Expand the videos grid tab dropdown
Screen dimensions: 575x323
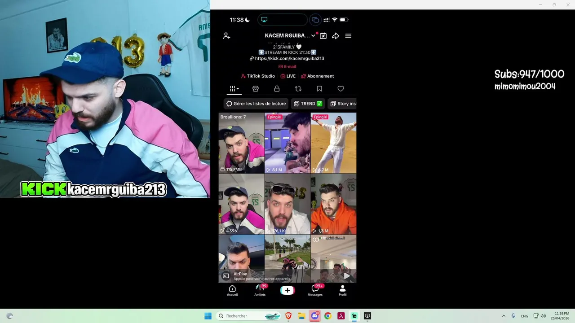pos(234,89)
